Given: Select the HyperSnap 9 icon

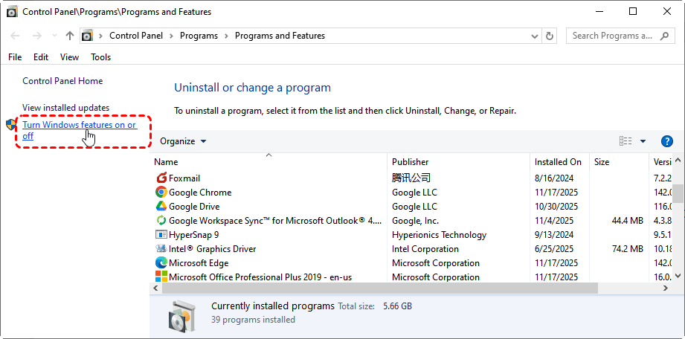Looking at the screenshot, I should click(161, 235).
